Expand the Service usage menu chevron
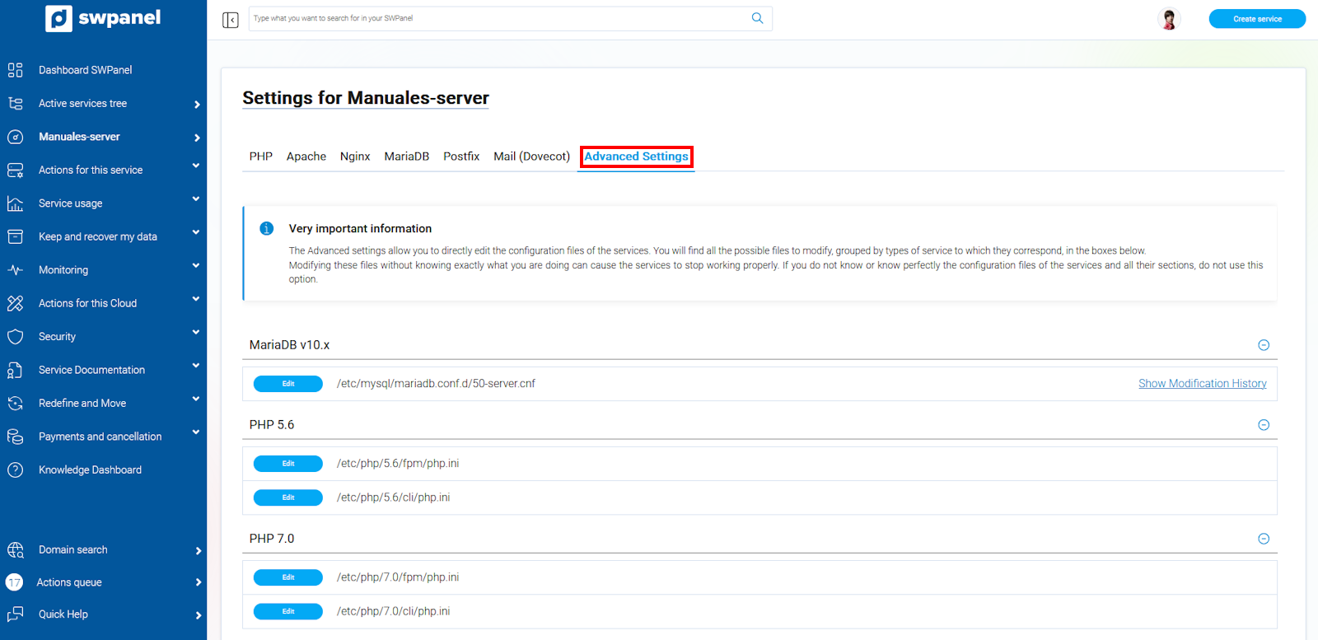This screenshot has height=640, width=1318. point(196,199)
